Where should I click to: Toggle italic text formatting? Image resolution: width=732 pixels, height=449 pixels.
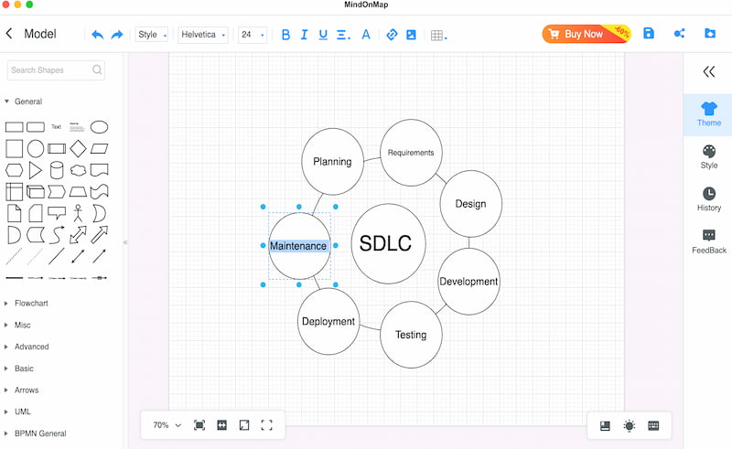(304, 35)
